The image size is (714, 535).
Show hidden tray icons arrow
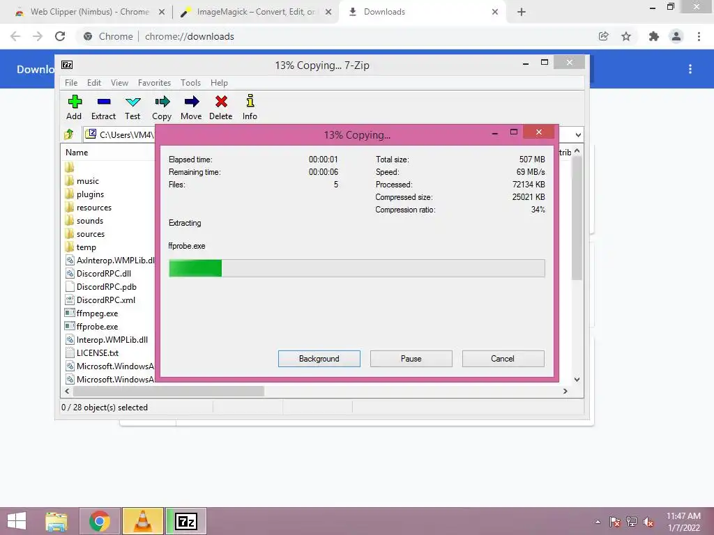[x=598, y=522]
